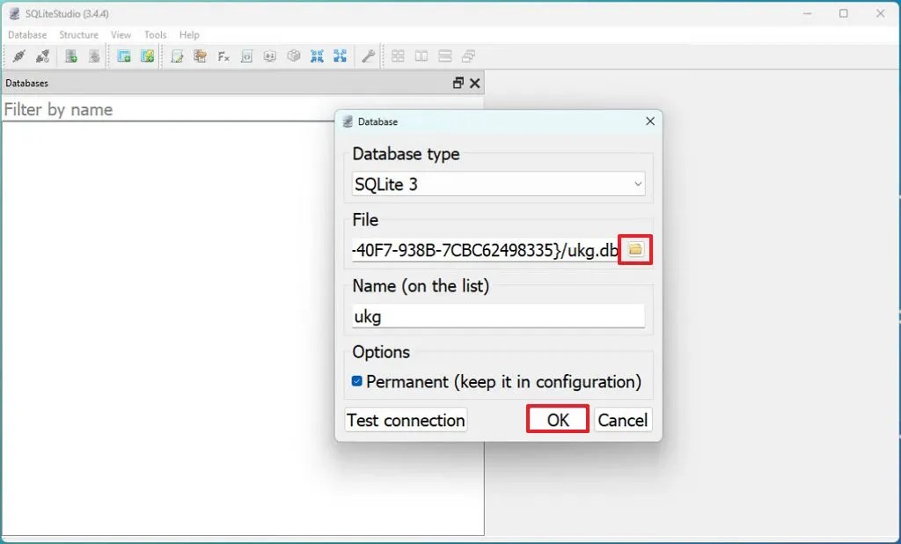The width and height of the screenshot is (901, 544).
Task: Click the Create table toolbar icon
Action: click(x=123, y=55)
